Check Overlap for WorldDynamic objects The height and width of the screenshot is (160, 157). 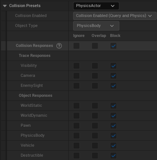coord(95,116)
